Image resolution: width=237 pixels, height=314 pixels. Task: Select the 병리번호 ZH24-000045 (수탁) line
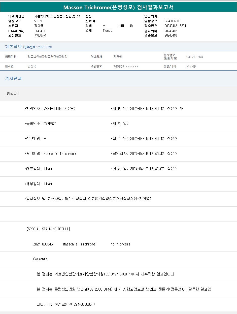(50, 109)
